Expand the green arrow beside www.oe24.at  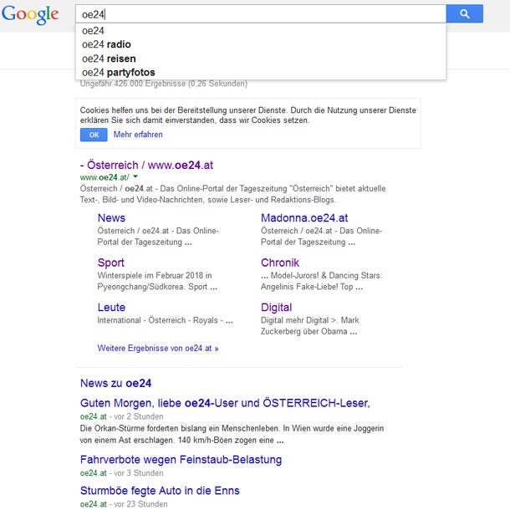coord(135,176)
